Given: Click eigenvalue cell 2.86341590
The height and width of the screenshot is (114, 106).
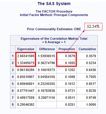Looking at the screenshot, I should tap(26, 56).
